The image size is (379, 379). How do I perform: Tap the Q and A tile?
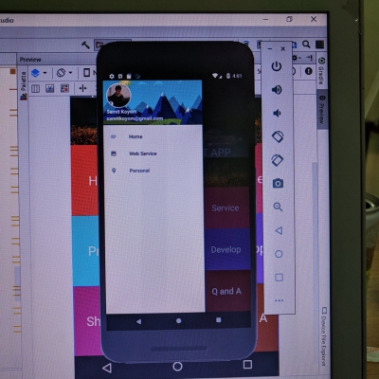tap(226, 291)
